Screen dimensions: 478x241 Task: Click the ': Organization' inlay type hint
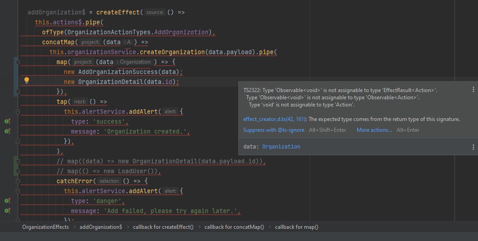click(134, 62)
